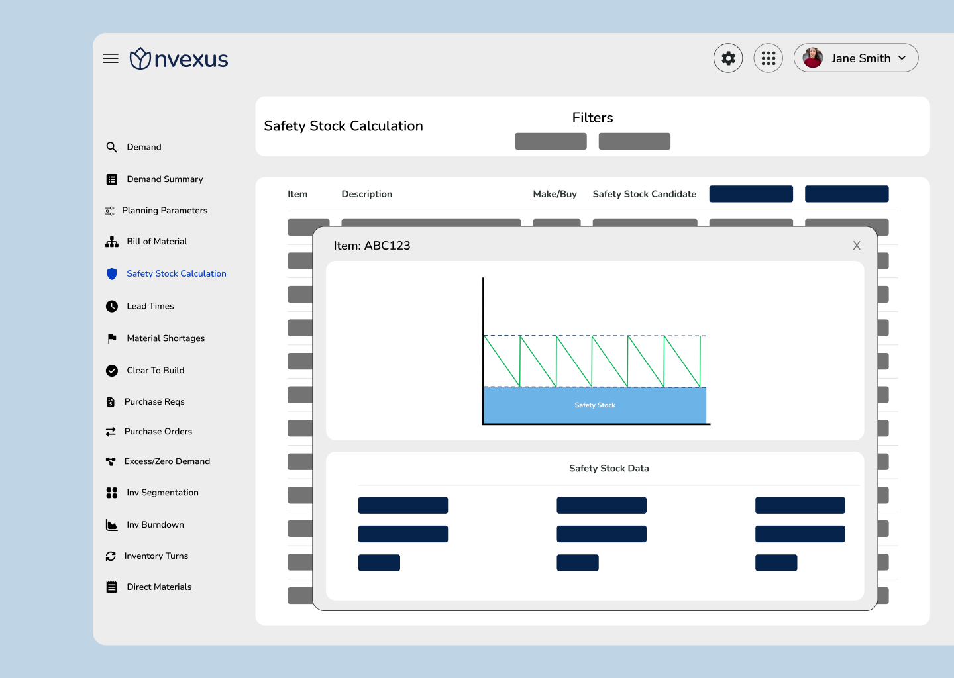Go to Demand Summary page
Screen dimensions: 954x678
point(165,179)
